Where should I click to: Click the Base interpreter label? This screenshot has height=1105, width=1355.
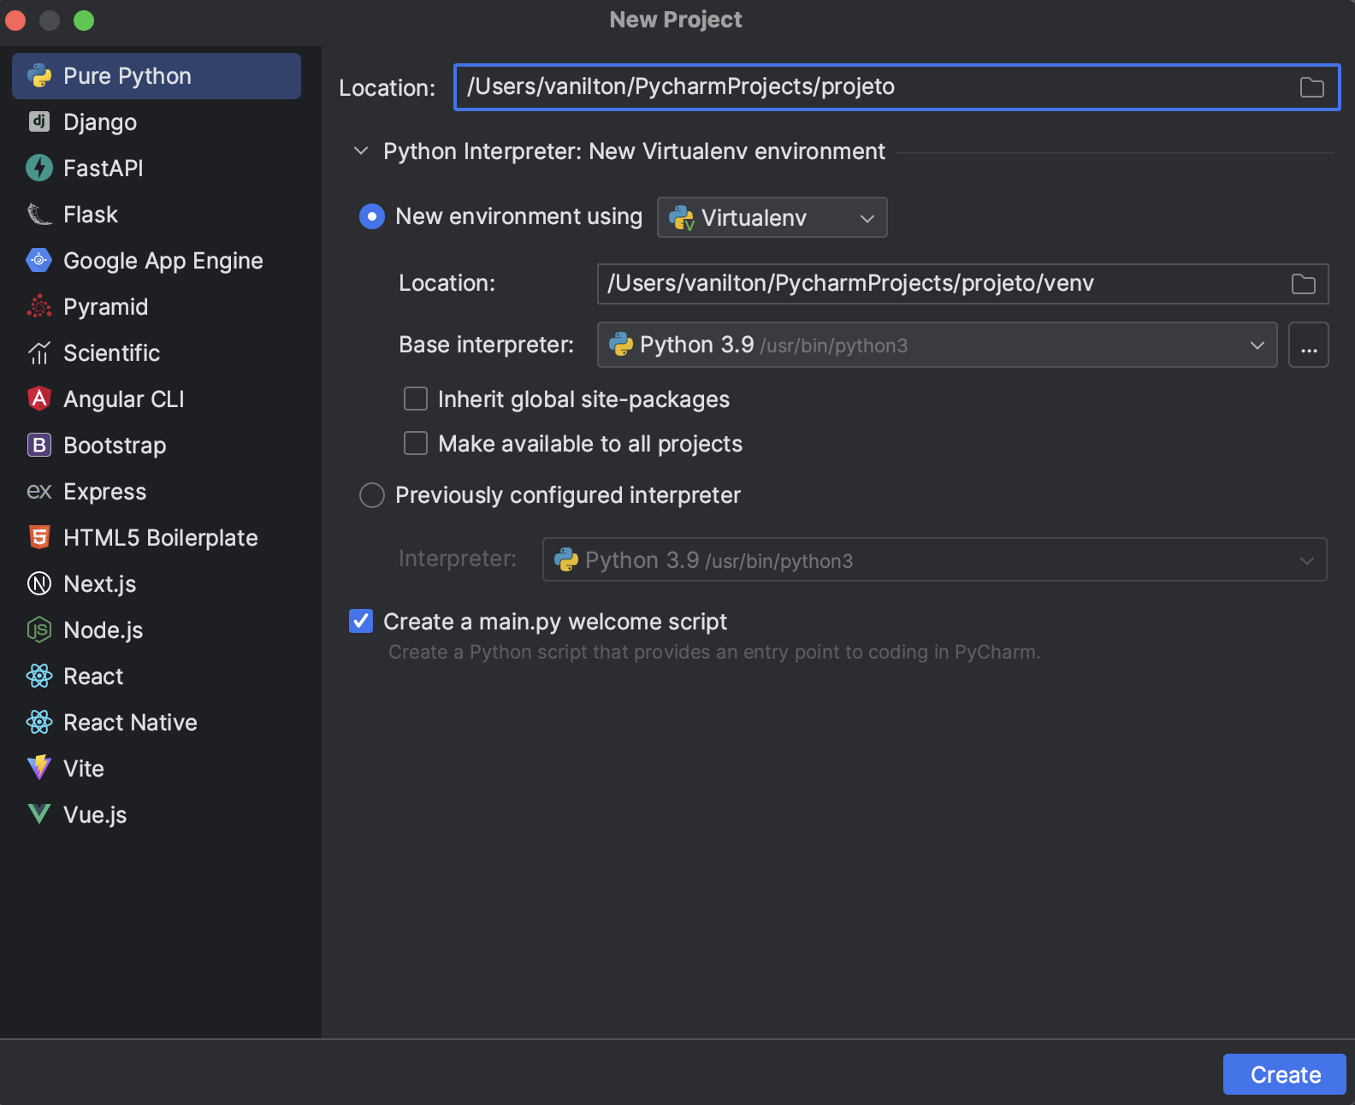pos(486,345)
